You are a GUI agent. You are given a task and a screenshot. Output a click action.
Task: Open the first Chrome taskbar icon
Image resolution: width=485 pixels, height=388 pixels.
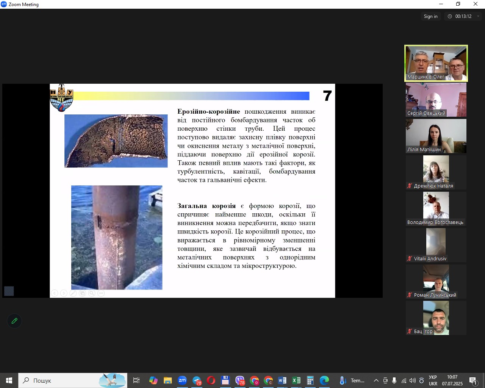pyautogui.click(x=254, y=380)
